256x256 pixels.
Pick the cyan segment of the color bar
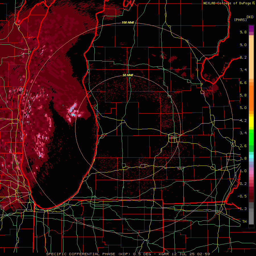point(251,156)
